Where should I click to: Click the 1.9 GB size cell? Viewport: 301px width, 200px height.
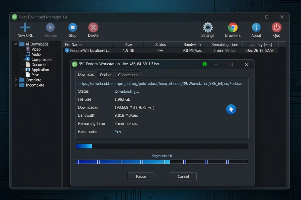point(129,51)
